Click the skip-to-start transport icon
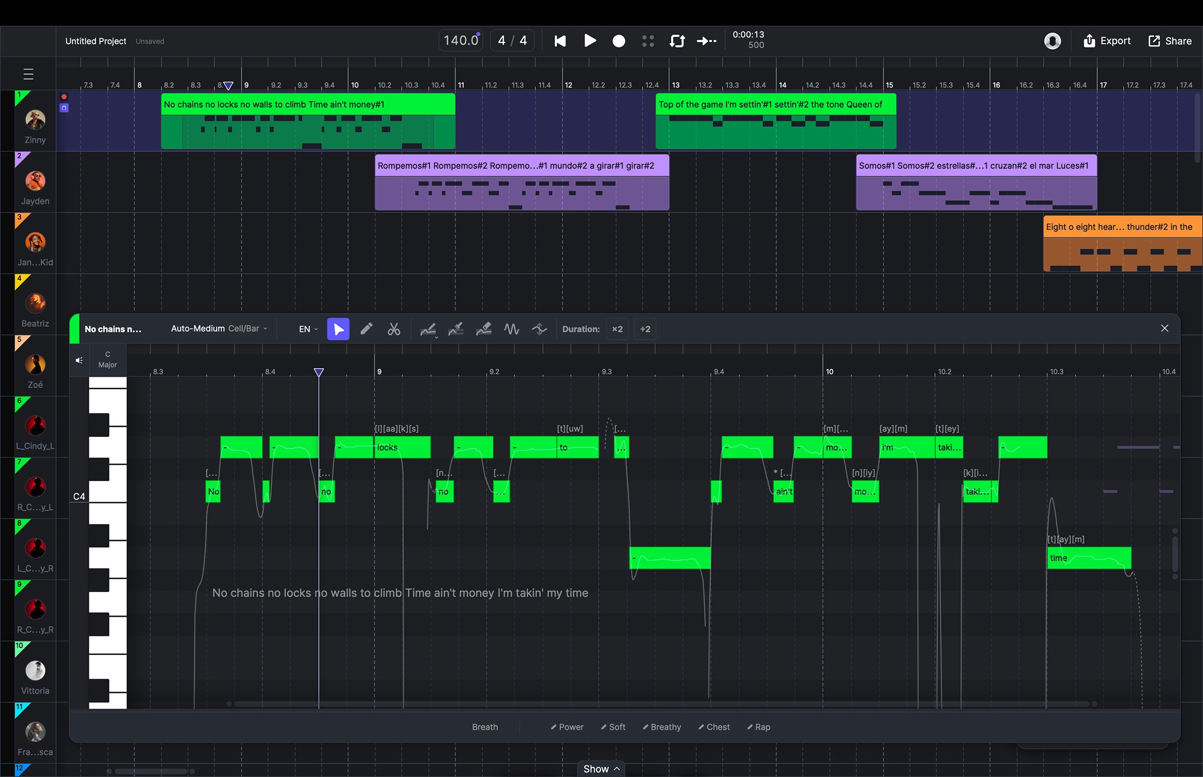The height and width of the screenshot is (777, 1203). (x=559, y=40)
